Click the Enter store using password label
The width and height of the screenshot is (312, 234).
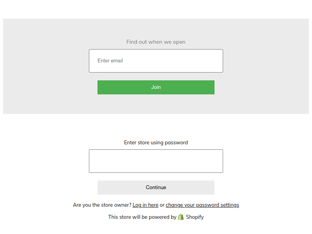pyautogui.click(x=156, y=142)
